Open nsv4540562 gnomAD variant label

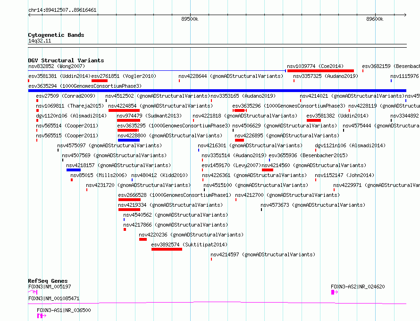click(176, 215)
